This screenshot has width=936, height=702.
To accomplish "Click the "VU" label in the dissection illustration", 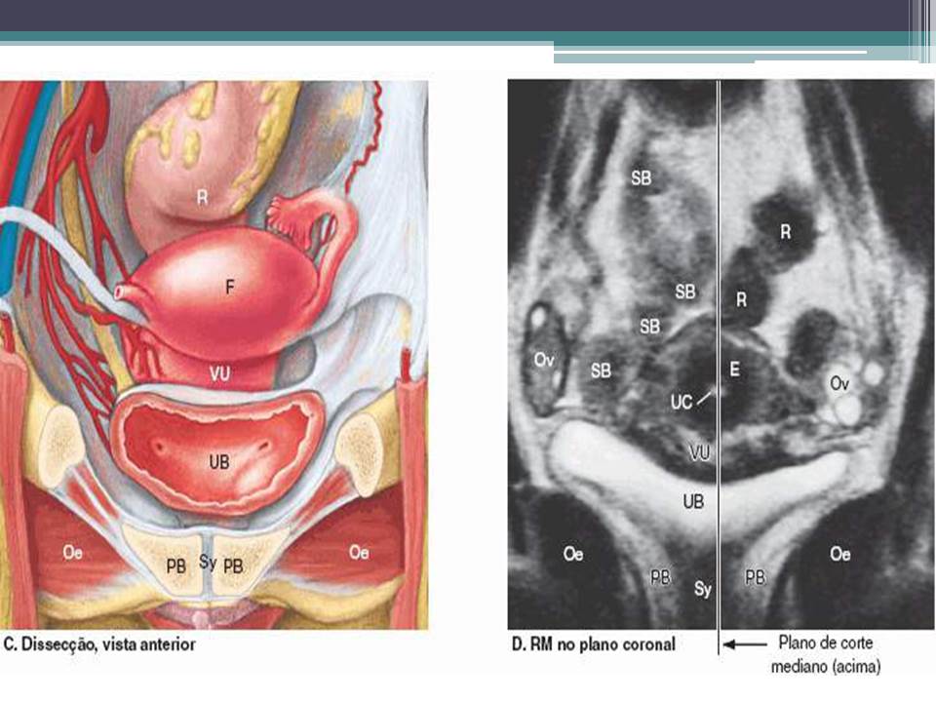I will 219,374.
